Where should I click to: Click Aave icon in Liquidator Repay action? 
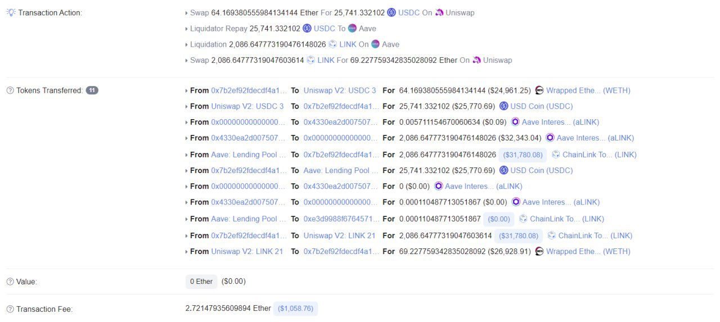(352, 28)
